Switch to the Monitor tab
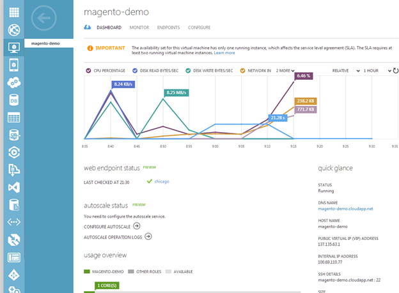Image resolution: width=399 pixels, height=293 pixels. [139, 27]
